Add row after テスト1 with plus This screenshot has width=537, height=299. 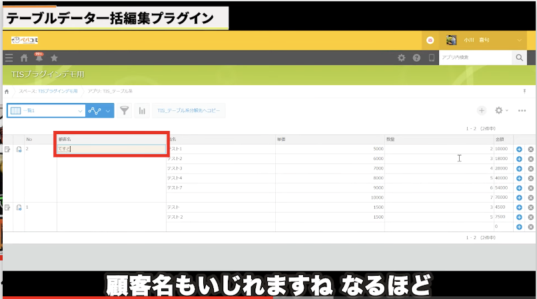pos(519,149)
